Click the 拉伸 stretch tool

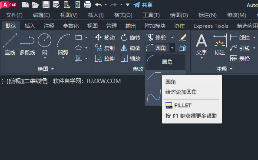(105, 58)
